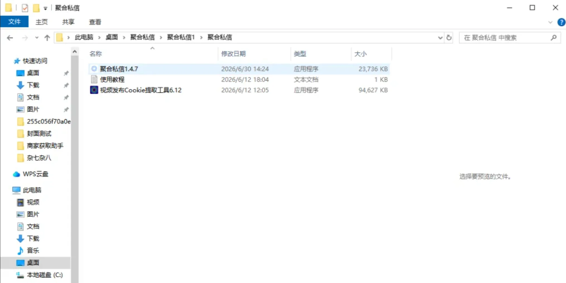This screenshot has width=566, height=283.
Task: Select the 使用教程 file name
Action: coord(112,79)
